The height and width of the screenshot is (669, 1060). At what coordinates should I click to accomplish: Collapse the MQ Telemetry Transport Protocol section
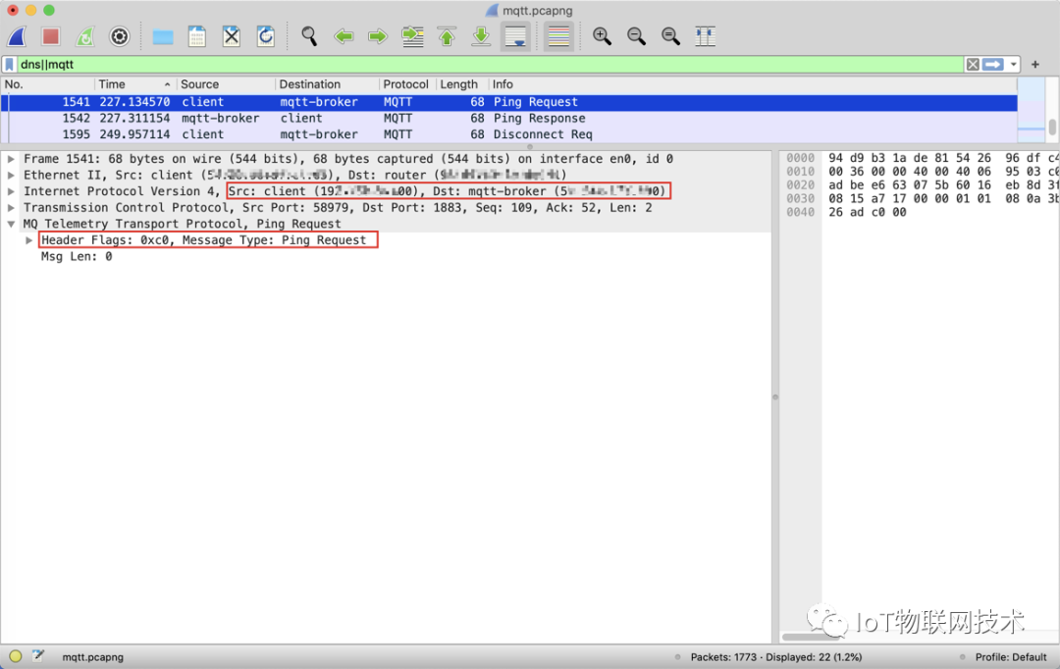[x=11, y=224]
